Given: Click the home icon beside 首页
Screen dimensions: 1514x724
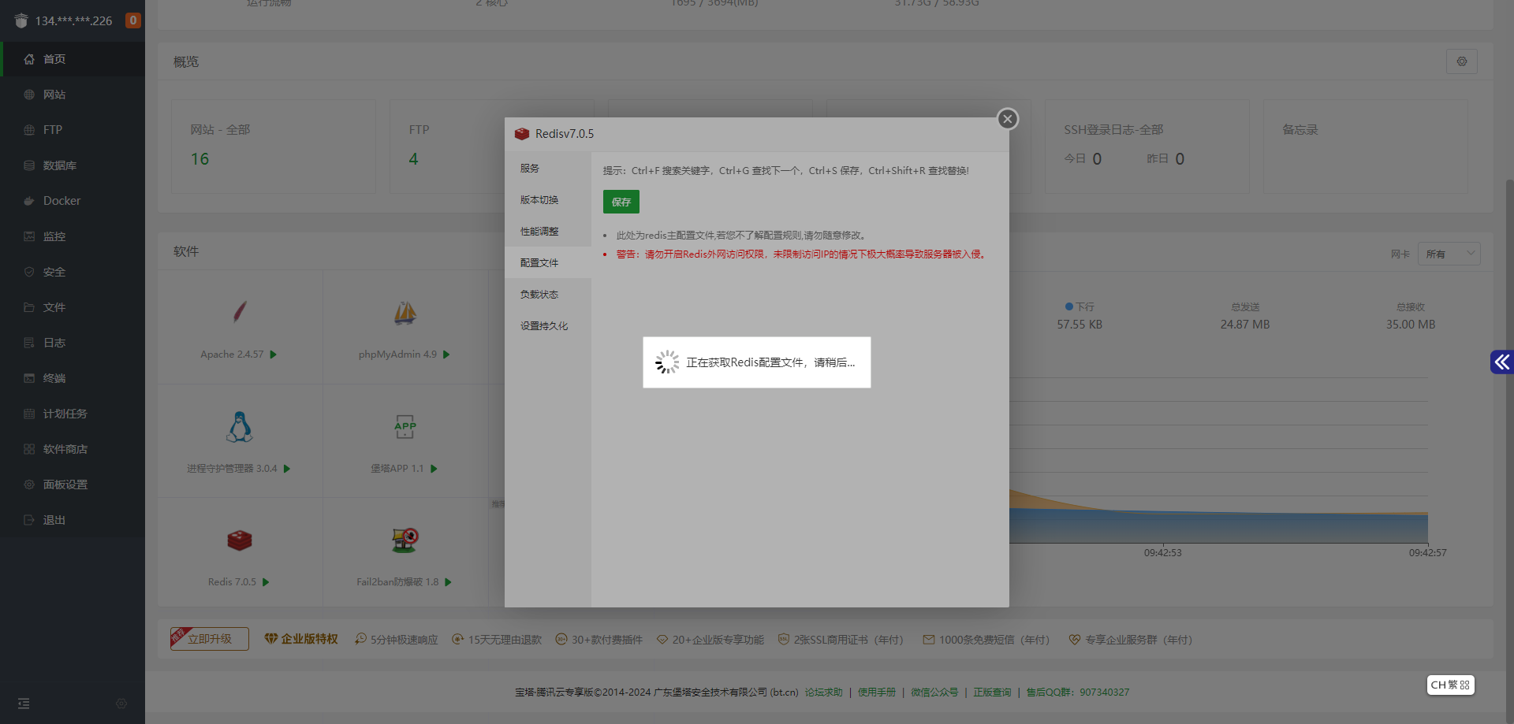Looking at the screenshot, I should tap(29, 59).
